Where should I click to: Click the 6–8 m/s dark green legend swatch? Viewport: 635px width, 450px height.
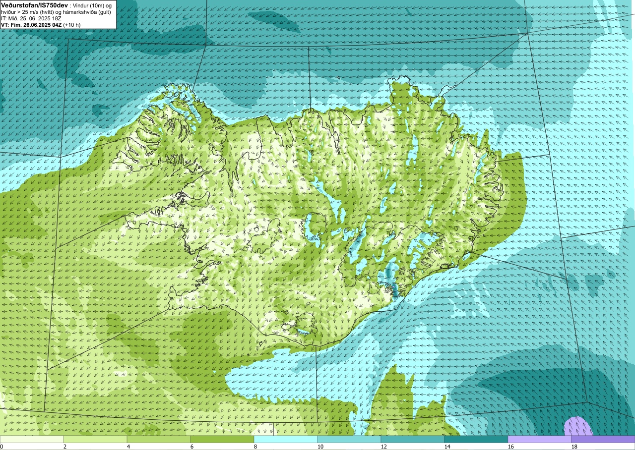point(222,439)
